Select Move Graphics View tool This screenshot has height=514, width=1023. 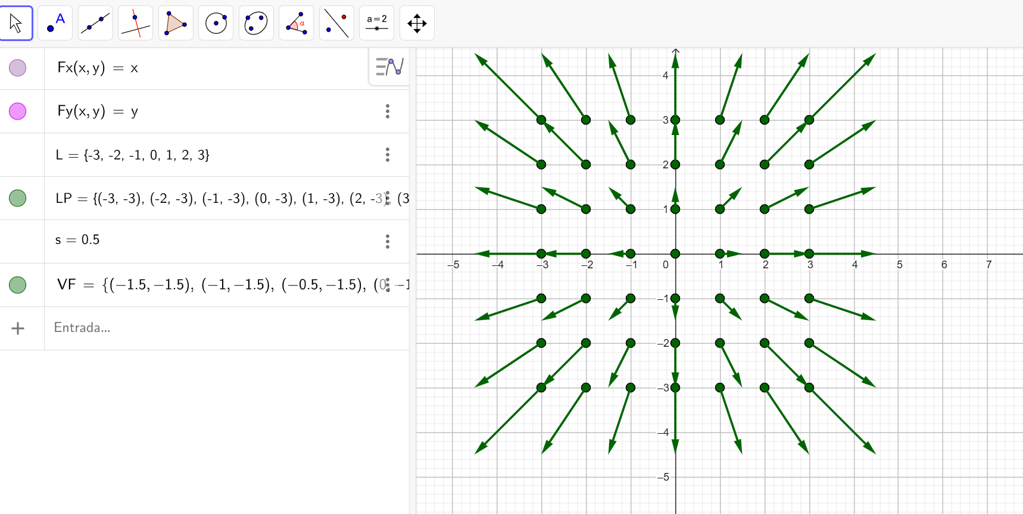[x=417, y=23]
